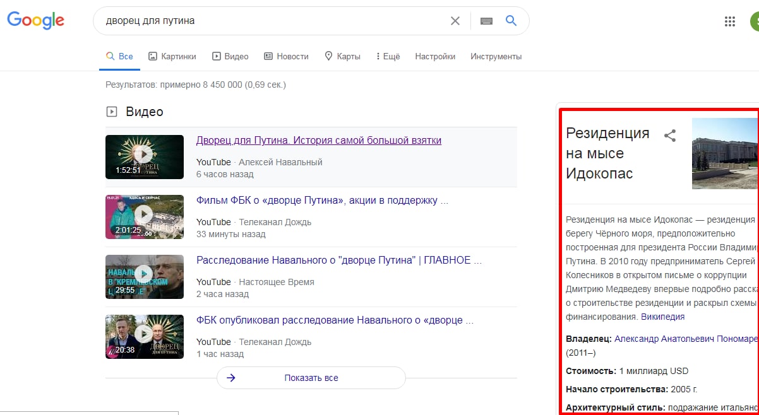Image resolution: width=759 pixels, height=415 pixels.
Task: Play the 20:38 video thumbnail
Action: coord(145,336)
